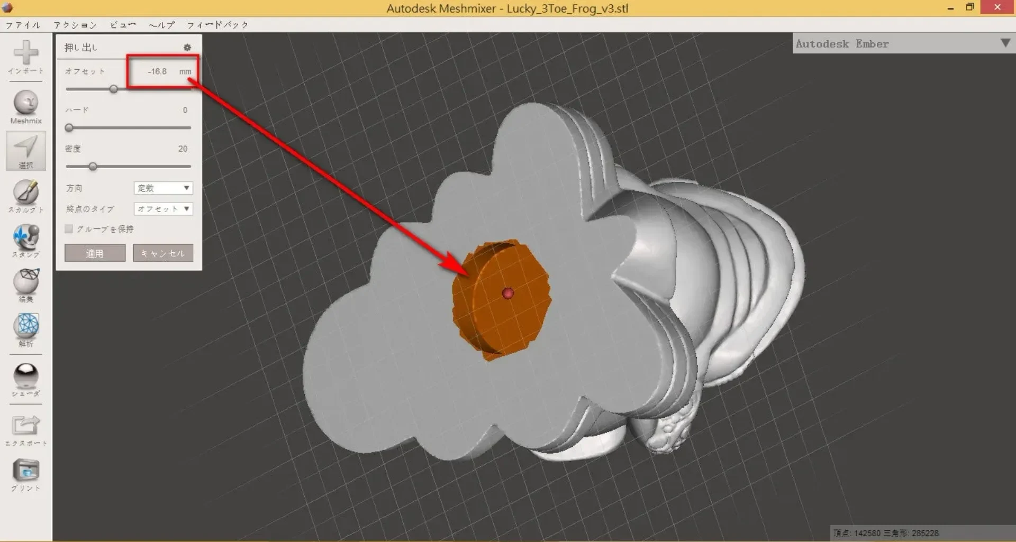This screenshot has width=1016, height=542.
Task: Open extrude panel gear settings
Action: pos(187,48)
